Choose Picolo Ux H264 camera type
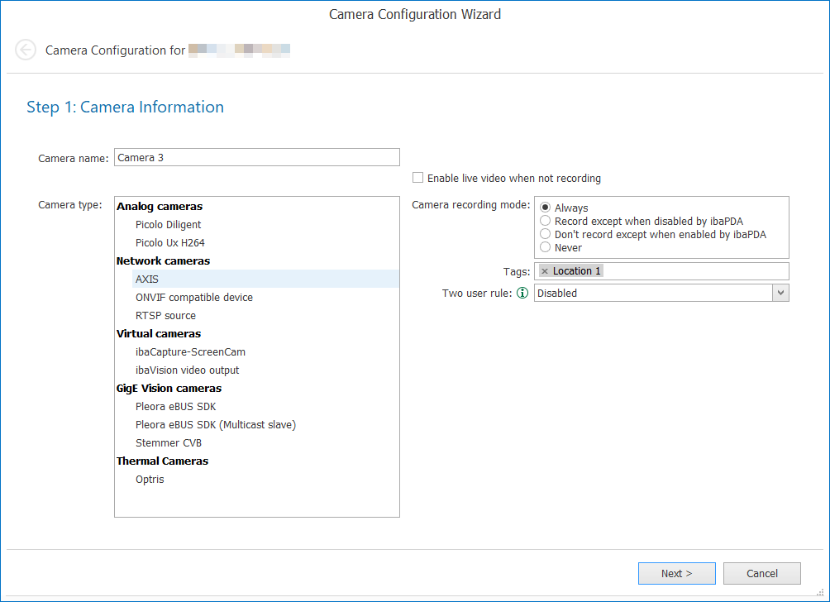Viewport: 830px width, 602px height. tap(170, 242)
